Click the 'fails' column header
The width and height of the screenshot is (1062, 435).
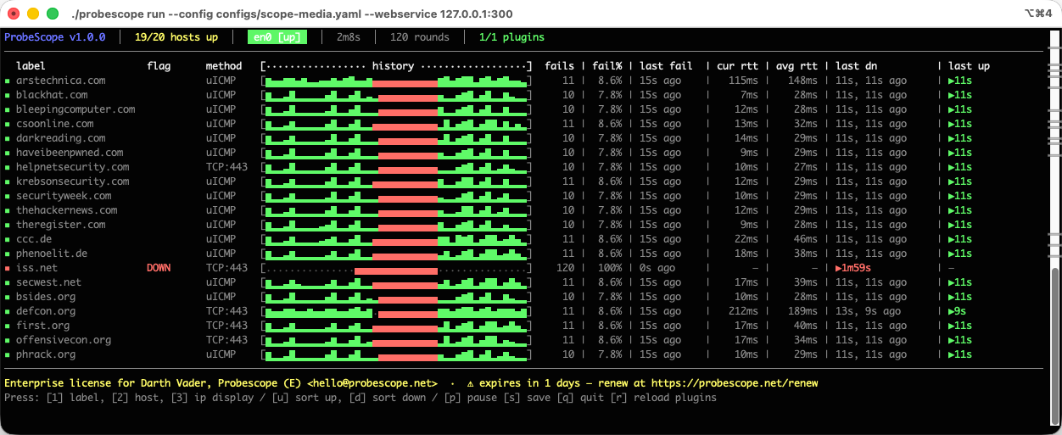[x=559, y=66]
